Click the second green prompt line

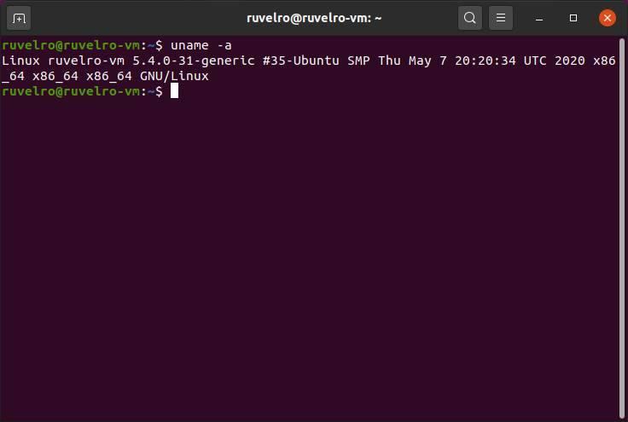tap(82, 91)
